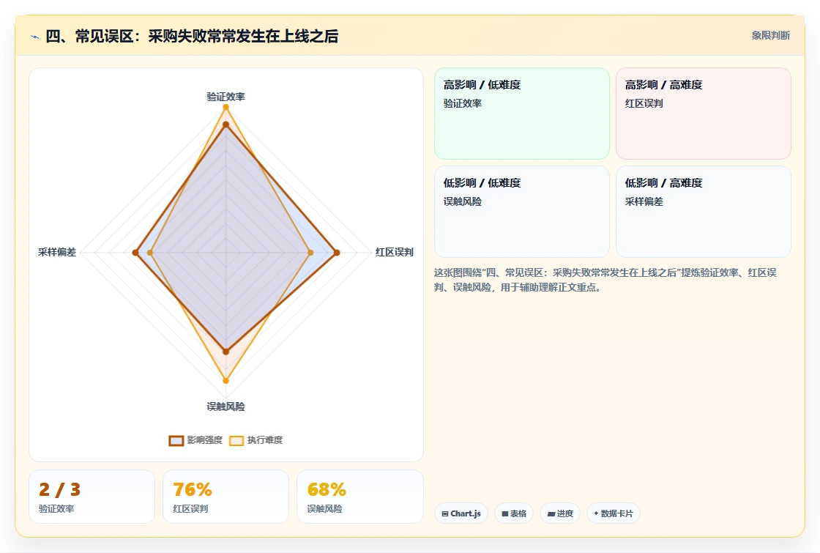Viewport: 820px width, 553px height.
Task: Click the description paragraph below the quadrants
Action: click(x=605, y=280)
